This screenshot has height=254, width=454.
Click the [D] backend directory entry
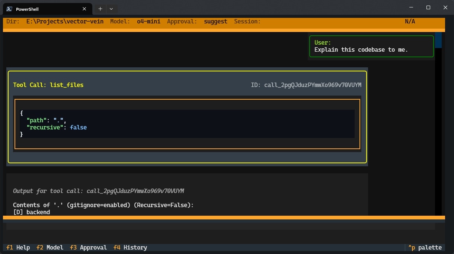tap(31, 212)
